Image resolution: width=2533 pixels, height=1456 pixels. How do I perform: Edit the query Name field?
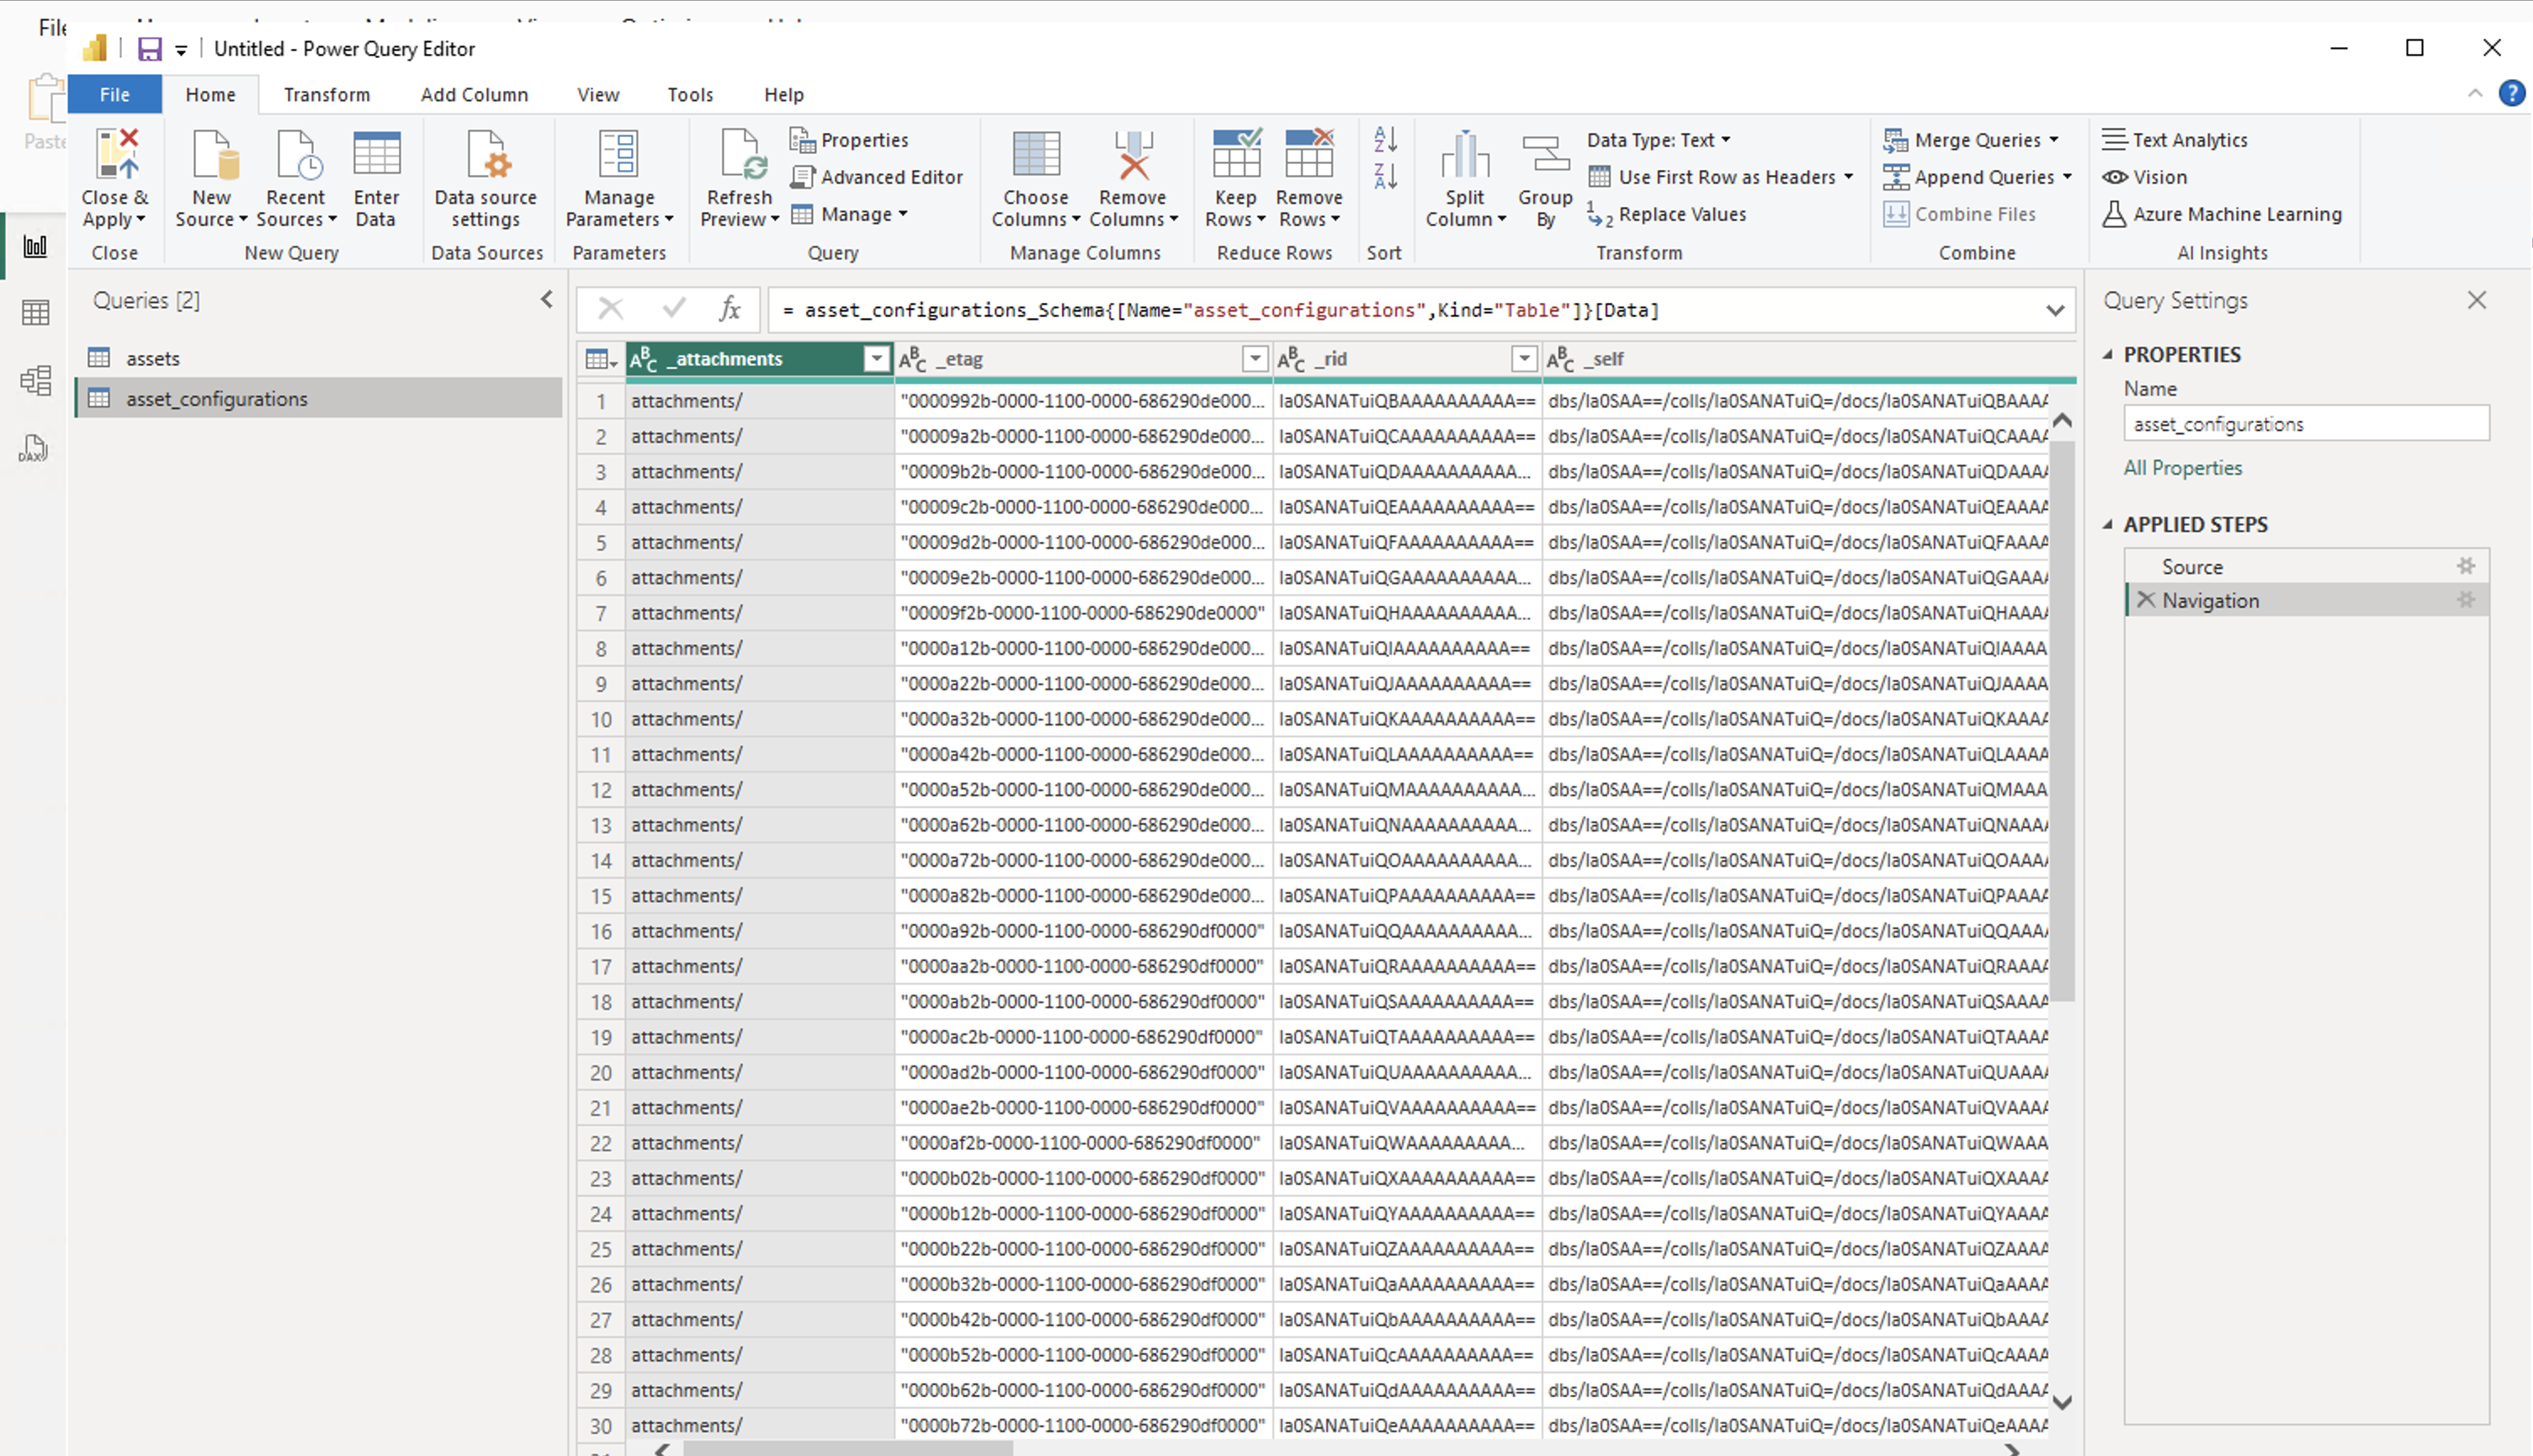point(2305,424)
